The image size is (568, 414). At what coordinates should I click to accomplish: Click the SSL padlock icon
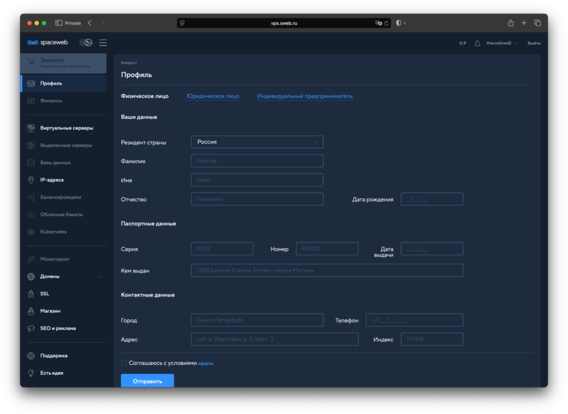tap(31, 294)
